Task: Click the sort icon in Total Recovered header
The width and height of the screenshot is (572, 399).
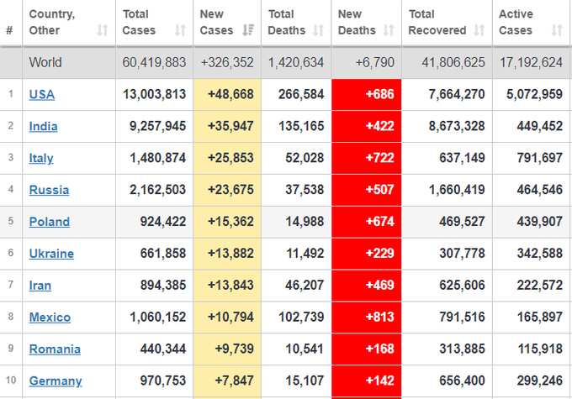Action: point(479,31)
